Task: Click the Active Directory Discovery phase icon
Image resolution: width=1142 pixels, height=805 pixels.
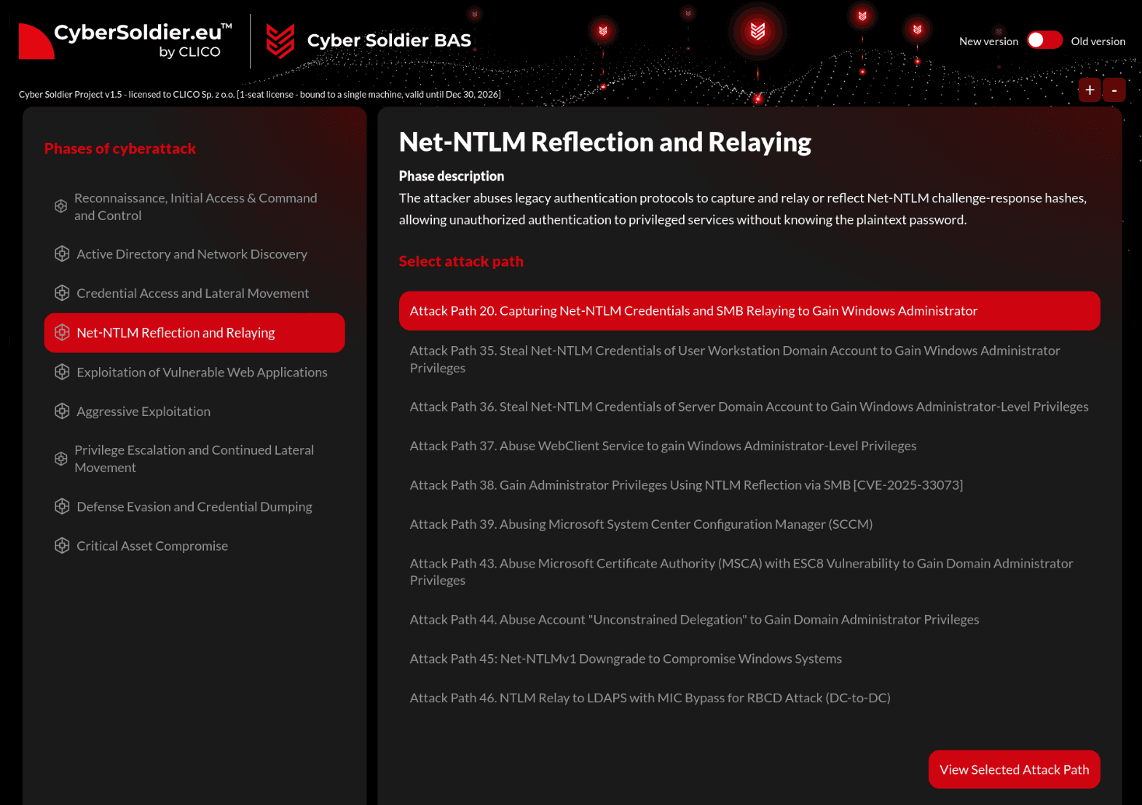Action: 62,254
